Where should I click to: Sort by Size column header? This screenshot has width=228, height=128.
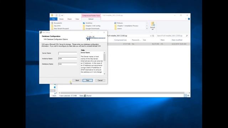pos(144,40)
